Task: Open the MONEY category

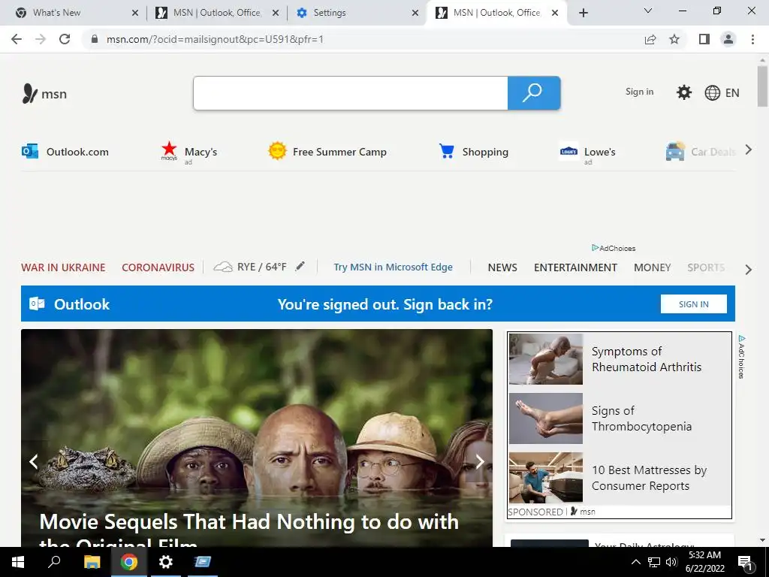Action: coord(653,267)
